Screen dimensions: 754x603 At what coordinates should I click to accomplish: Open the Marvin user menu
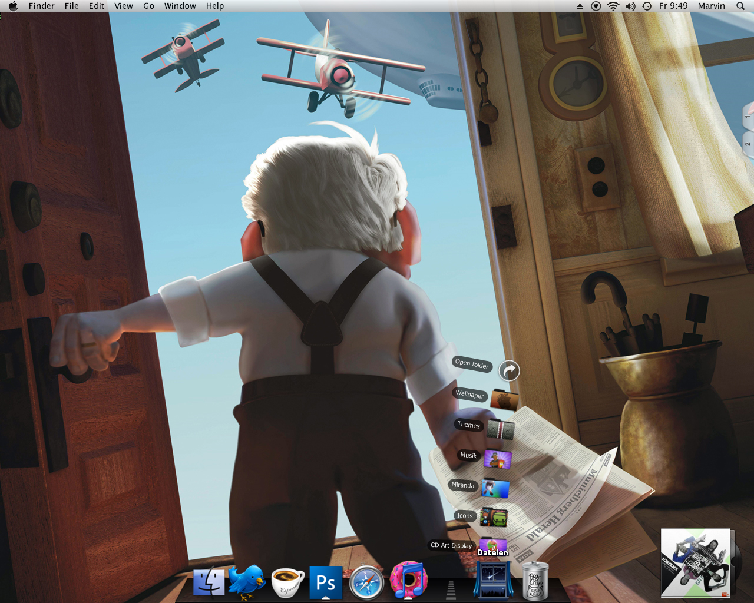tap(711, 6)
